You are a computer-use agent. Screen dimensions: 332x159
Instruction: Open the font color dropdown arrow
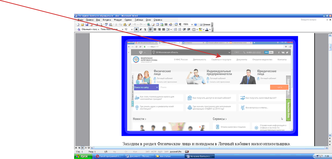210,29
